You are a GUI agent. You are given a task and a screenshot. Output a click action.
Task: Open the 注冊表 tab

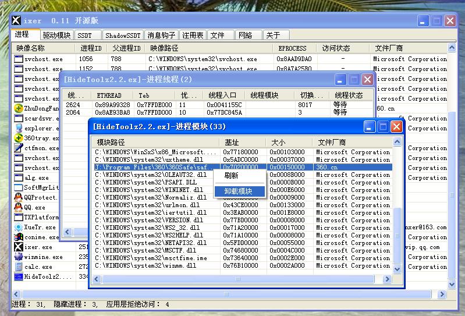click(x=193, y=35)
